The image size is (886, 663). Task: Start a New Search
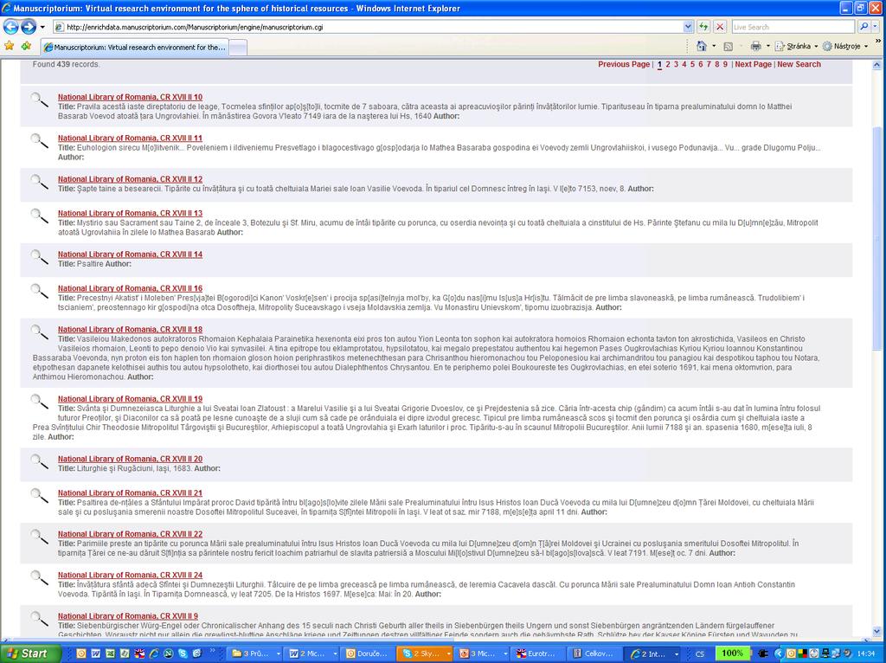coord(799,64)
